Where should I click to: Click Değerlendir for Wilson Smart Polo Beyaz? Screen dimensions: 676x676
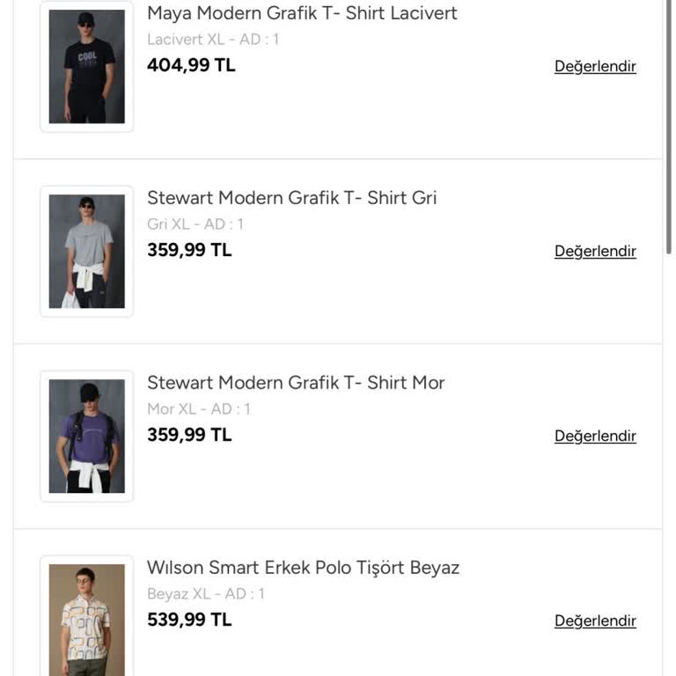click(595, 621)
